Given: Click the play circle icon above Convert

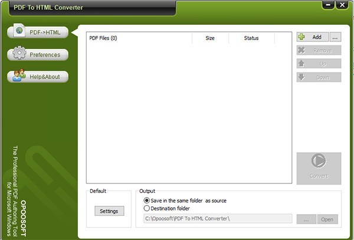Looking at the screenshot, I should [319, 161].
